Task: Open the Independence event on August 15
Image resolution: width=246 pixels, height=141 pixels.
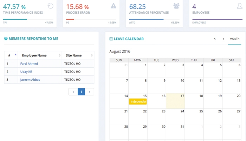Action: point(138,102)
